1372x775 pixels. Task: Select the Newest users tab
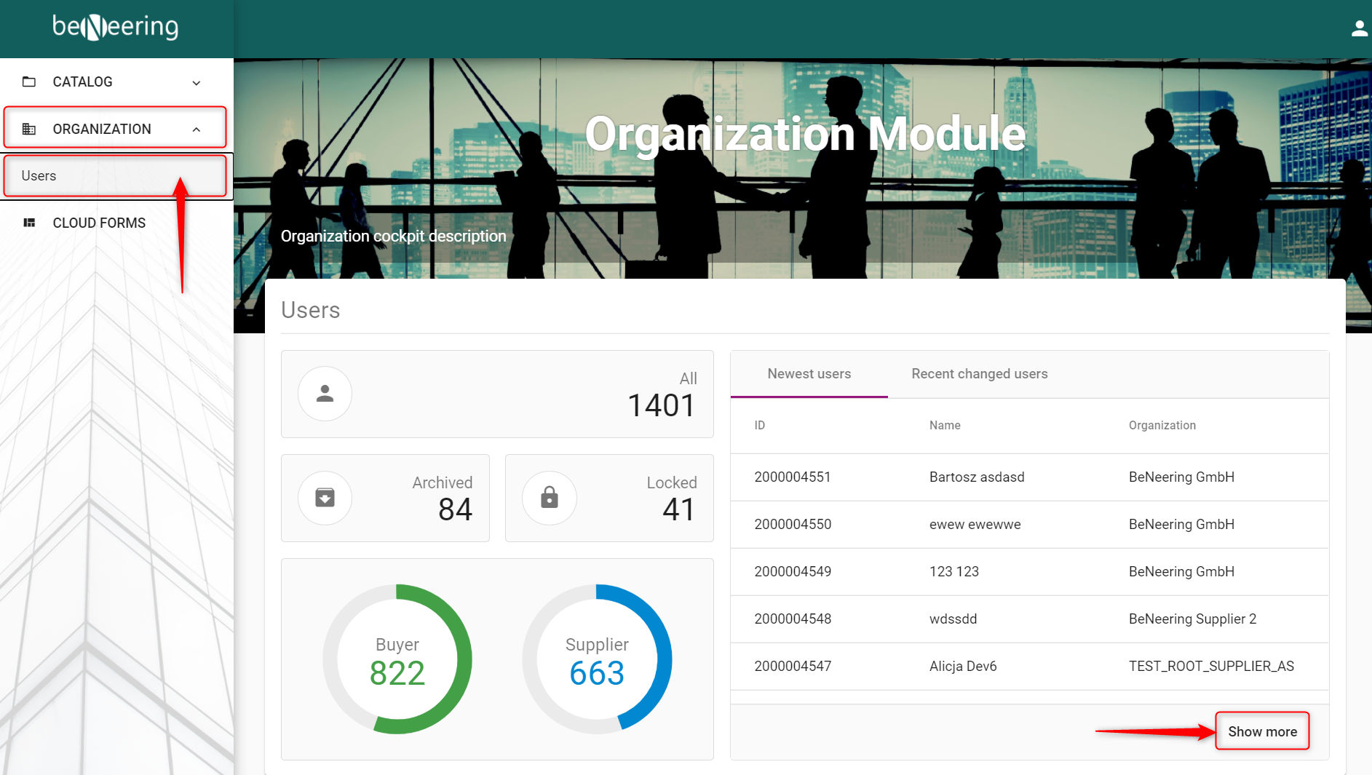point(809,374)
